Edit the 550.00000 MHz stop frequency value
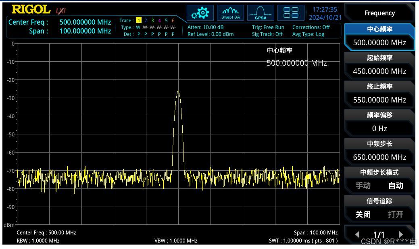 pos(380,100)
